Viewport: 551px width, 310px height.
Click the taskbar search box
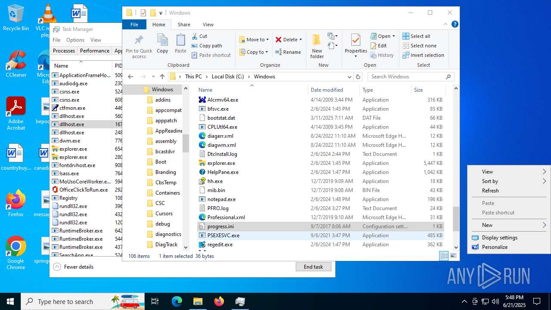[83, 301]
